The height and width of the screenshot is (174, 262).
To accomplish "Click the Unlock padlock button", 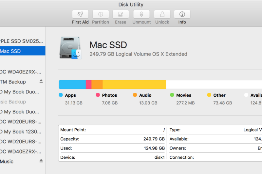I will pyautogui.click(x=162, y=14).
